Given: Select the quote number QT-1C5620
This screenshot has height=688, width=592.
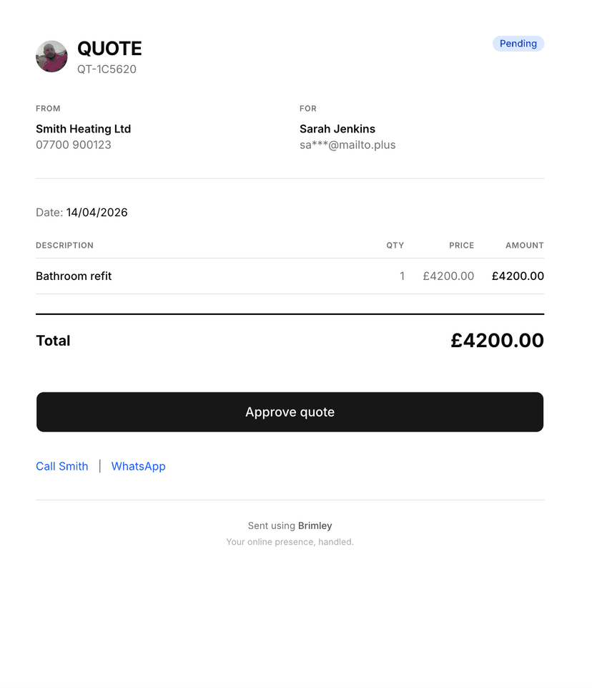Looking at the screenshot, I should (x=107, y=69).
